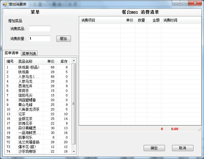Switch to the 菜单列表 tab
204x159 pixels.
click(29, 53)
